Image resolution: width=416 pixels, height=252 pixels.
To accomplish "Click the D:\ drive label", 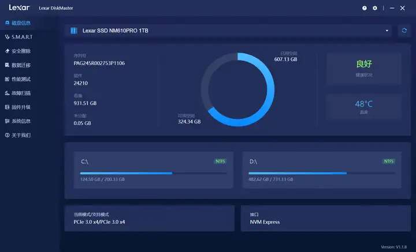I will (x=253, y=161).
